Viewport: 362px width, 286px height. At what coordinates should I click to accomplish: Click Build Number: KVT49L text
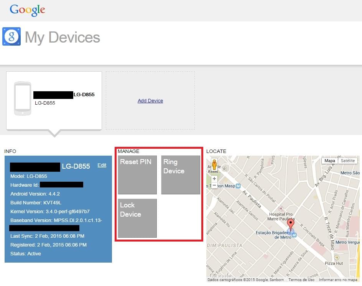(x=36, y=203)
